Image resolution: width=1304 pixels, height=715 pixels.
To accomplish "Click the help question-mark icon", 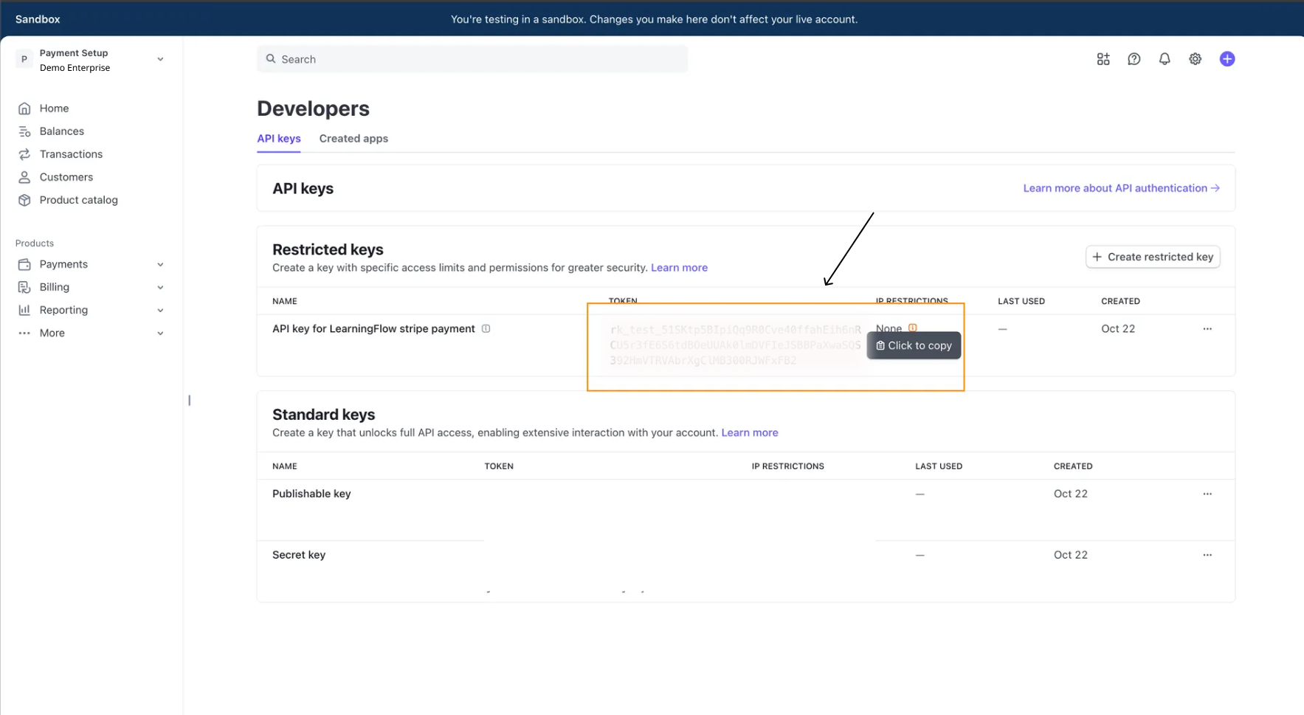I will click(1134, 58).
